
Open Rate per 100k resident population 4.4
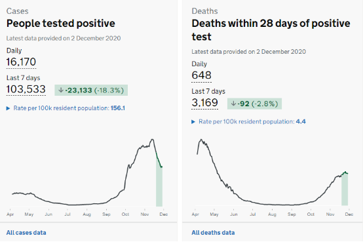tap(252, 122)
